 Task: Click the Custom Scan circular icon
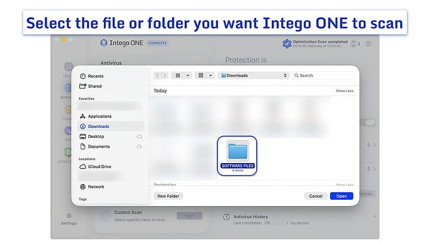click(105, 216)
